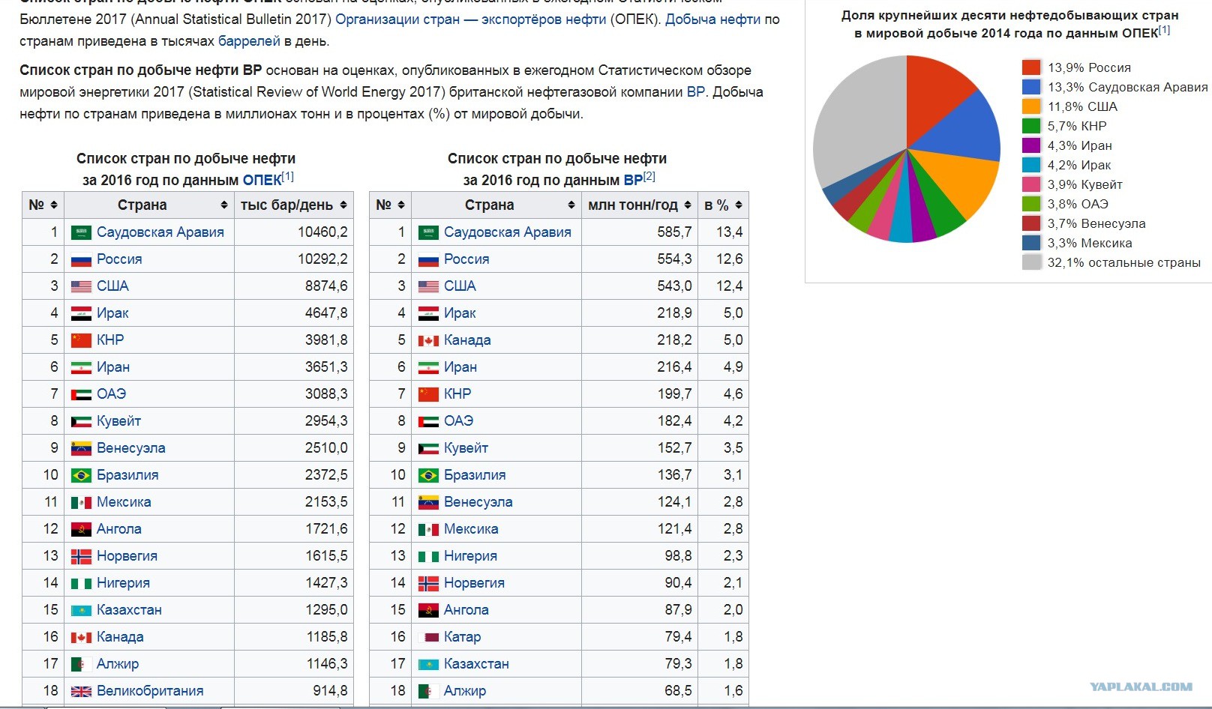Click the Norway flag icon in OPEC table

tap(81, 556)
